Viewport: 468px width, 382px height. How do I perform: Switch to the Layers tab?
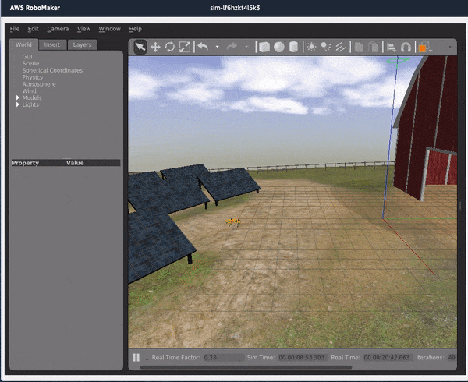click(82, 44)
